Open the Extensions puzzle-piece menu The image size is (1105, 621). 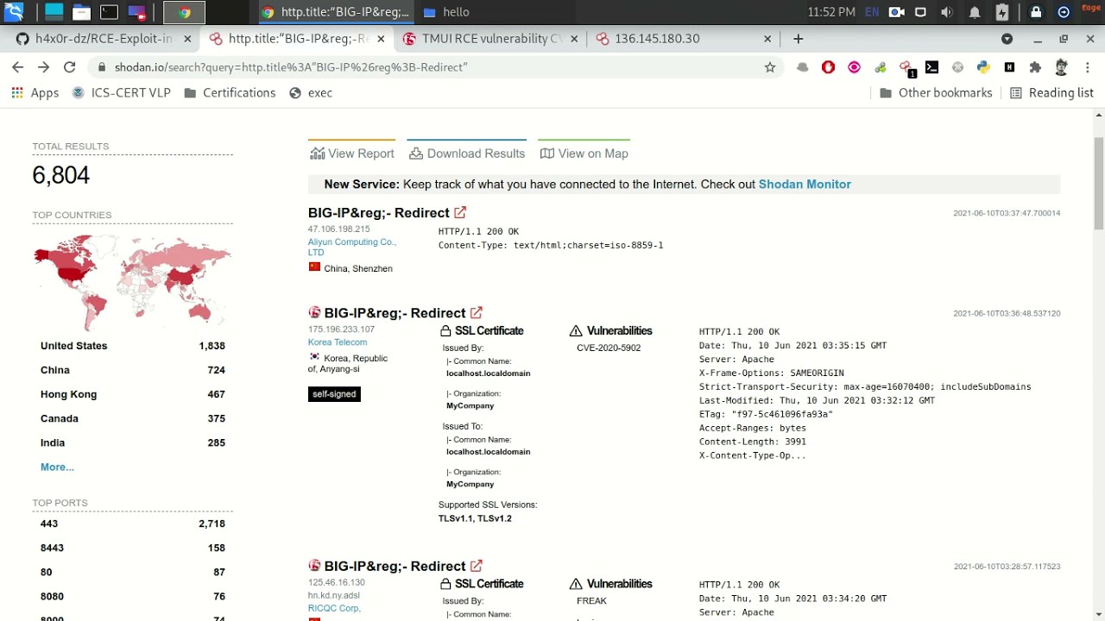pos(1035,67)
